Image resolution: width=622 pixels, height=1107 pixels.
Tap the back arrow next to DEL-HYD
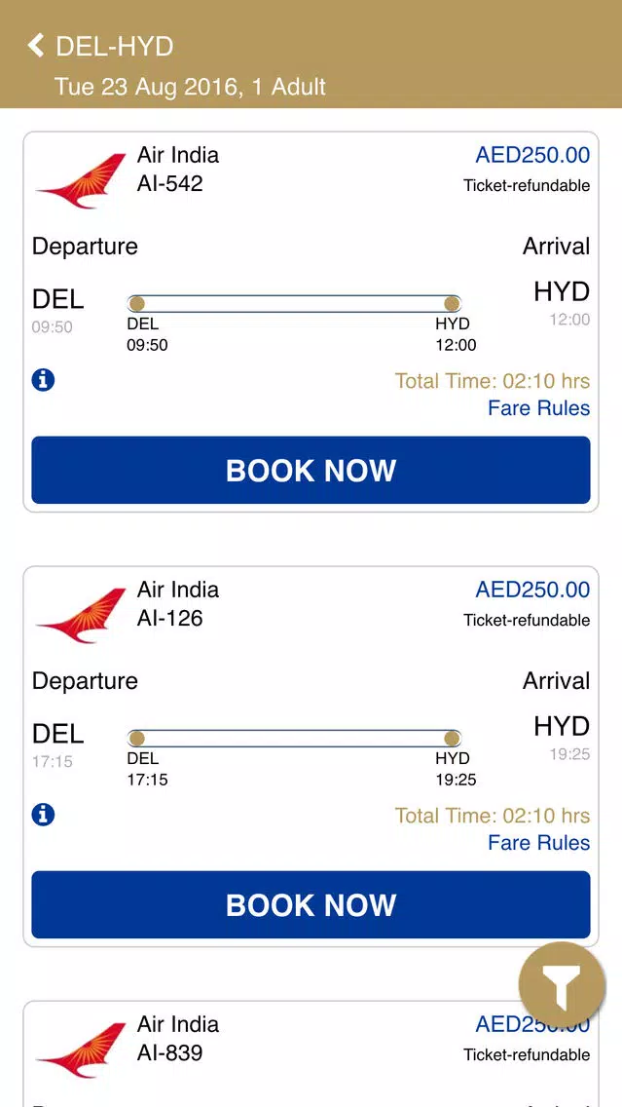(x=35, y=46)
